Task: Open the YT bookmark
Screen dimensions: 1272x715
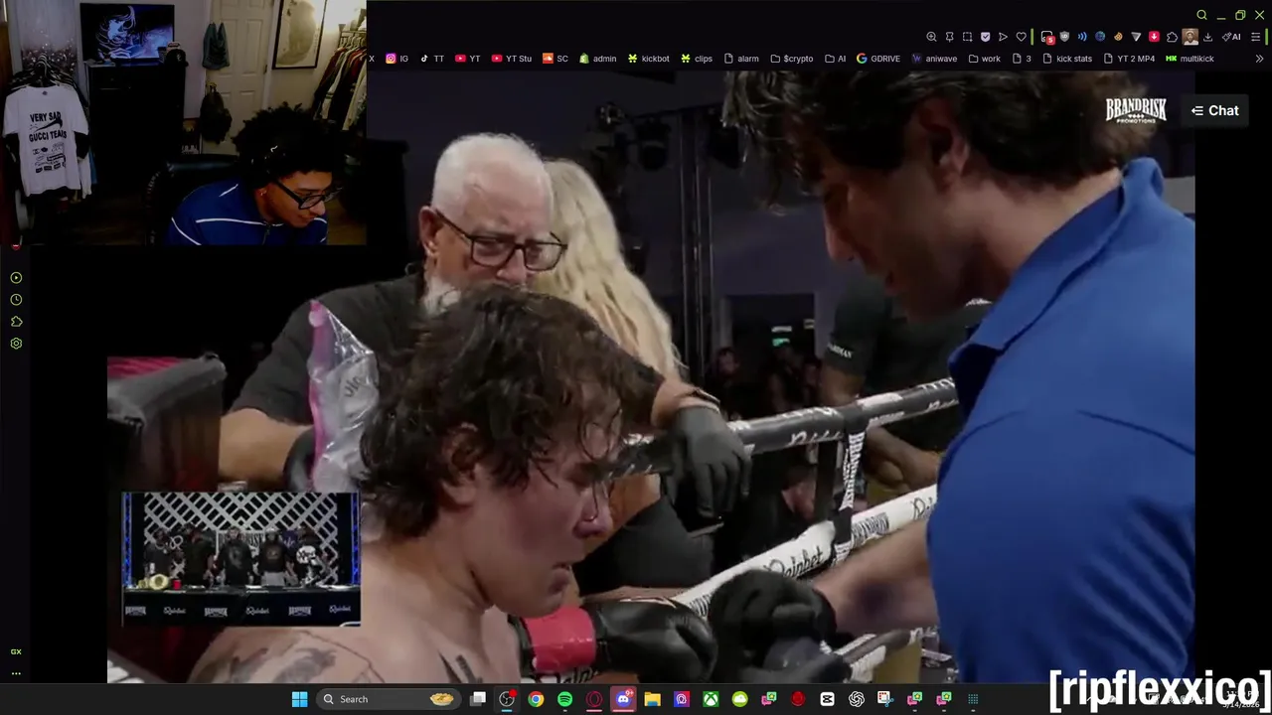Action: [x=467, y=59]
